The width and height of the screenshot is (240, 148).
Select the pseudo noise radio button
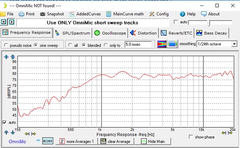6,45
